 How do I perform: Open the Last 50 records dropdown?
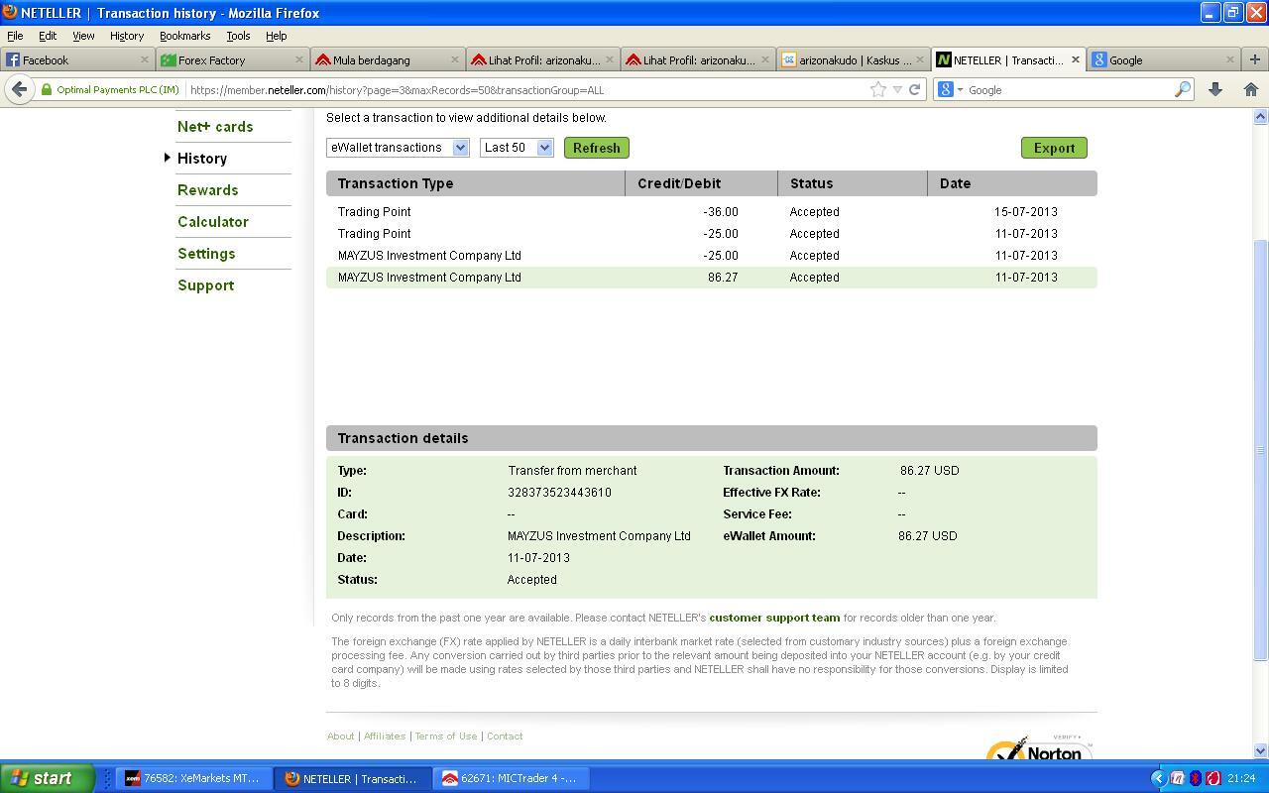[516, 148]
